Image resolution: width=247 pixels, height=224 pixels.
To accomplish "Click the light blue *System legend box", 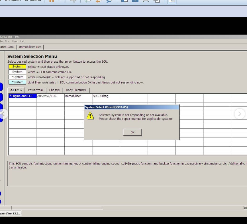I will (x=17, y=82).
